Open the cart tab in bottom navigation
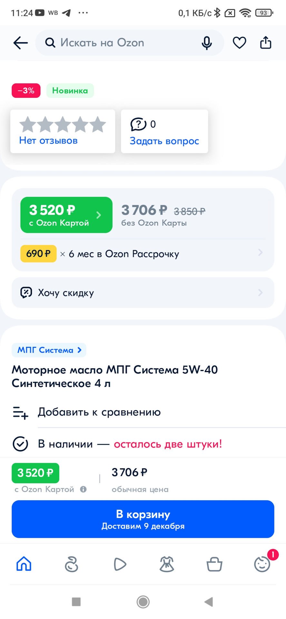This screenshot has height=619, width=286. [x=214, y=564]
